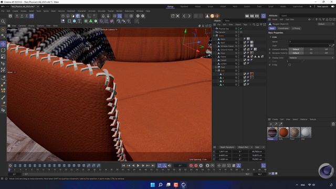The height and width of the screenshot is (189, 336).
Task: Select the wooden Floor material sphere
Action: (x=295, y=132)
